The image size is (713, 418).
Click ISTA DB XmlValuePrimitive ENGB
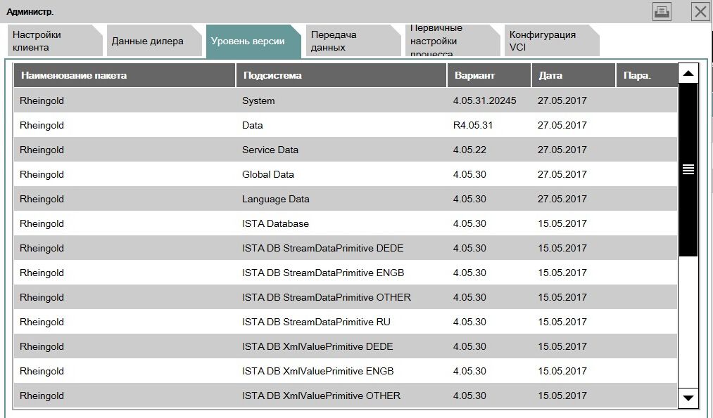tap(318, 371)
